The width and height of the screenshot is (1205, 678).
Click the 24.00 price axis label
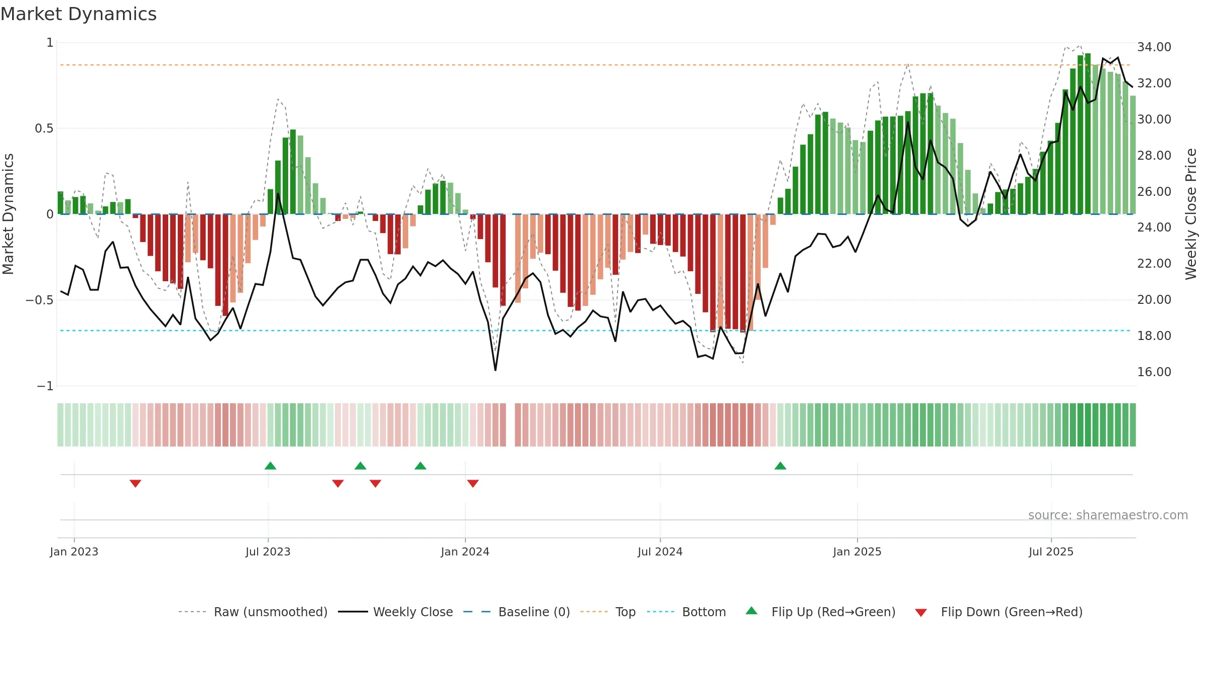(x=1154, y=228)
